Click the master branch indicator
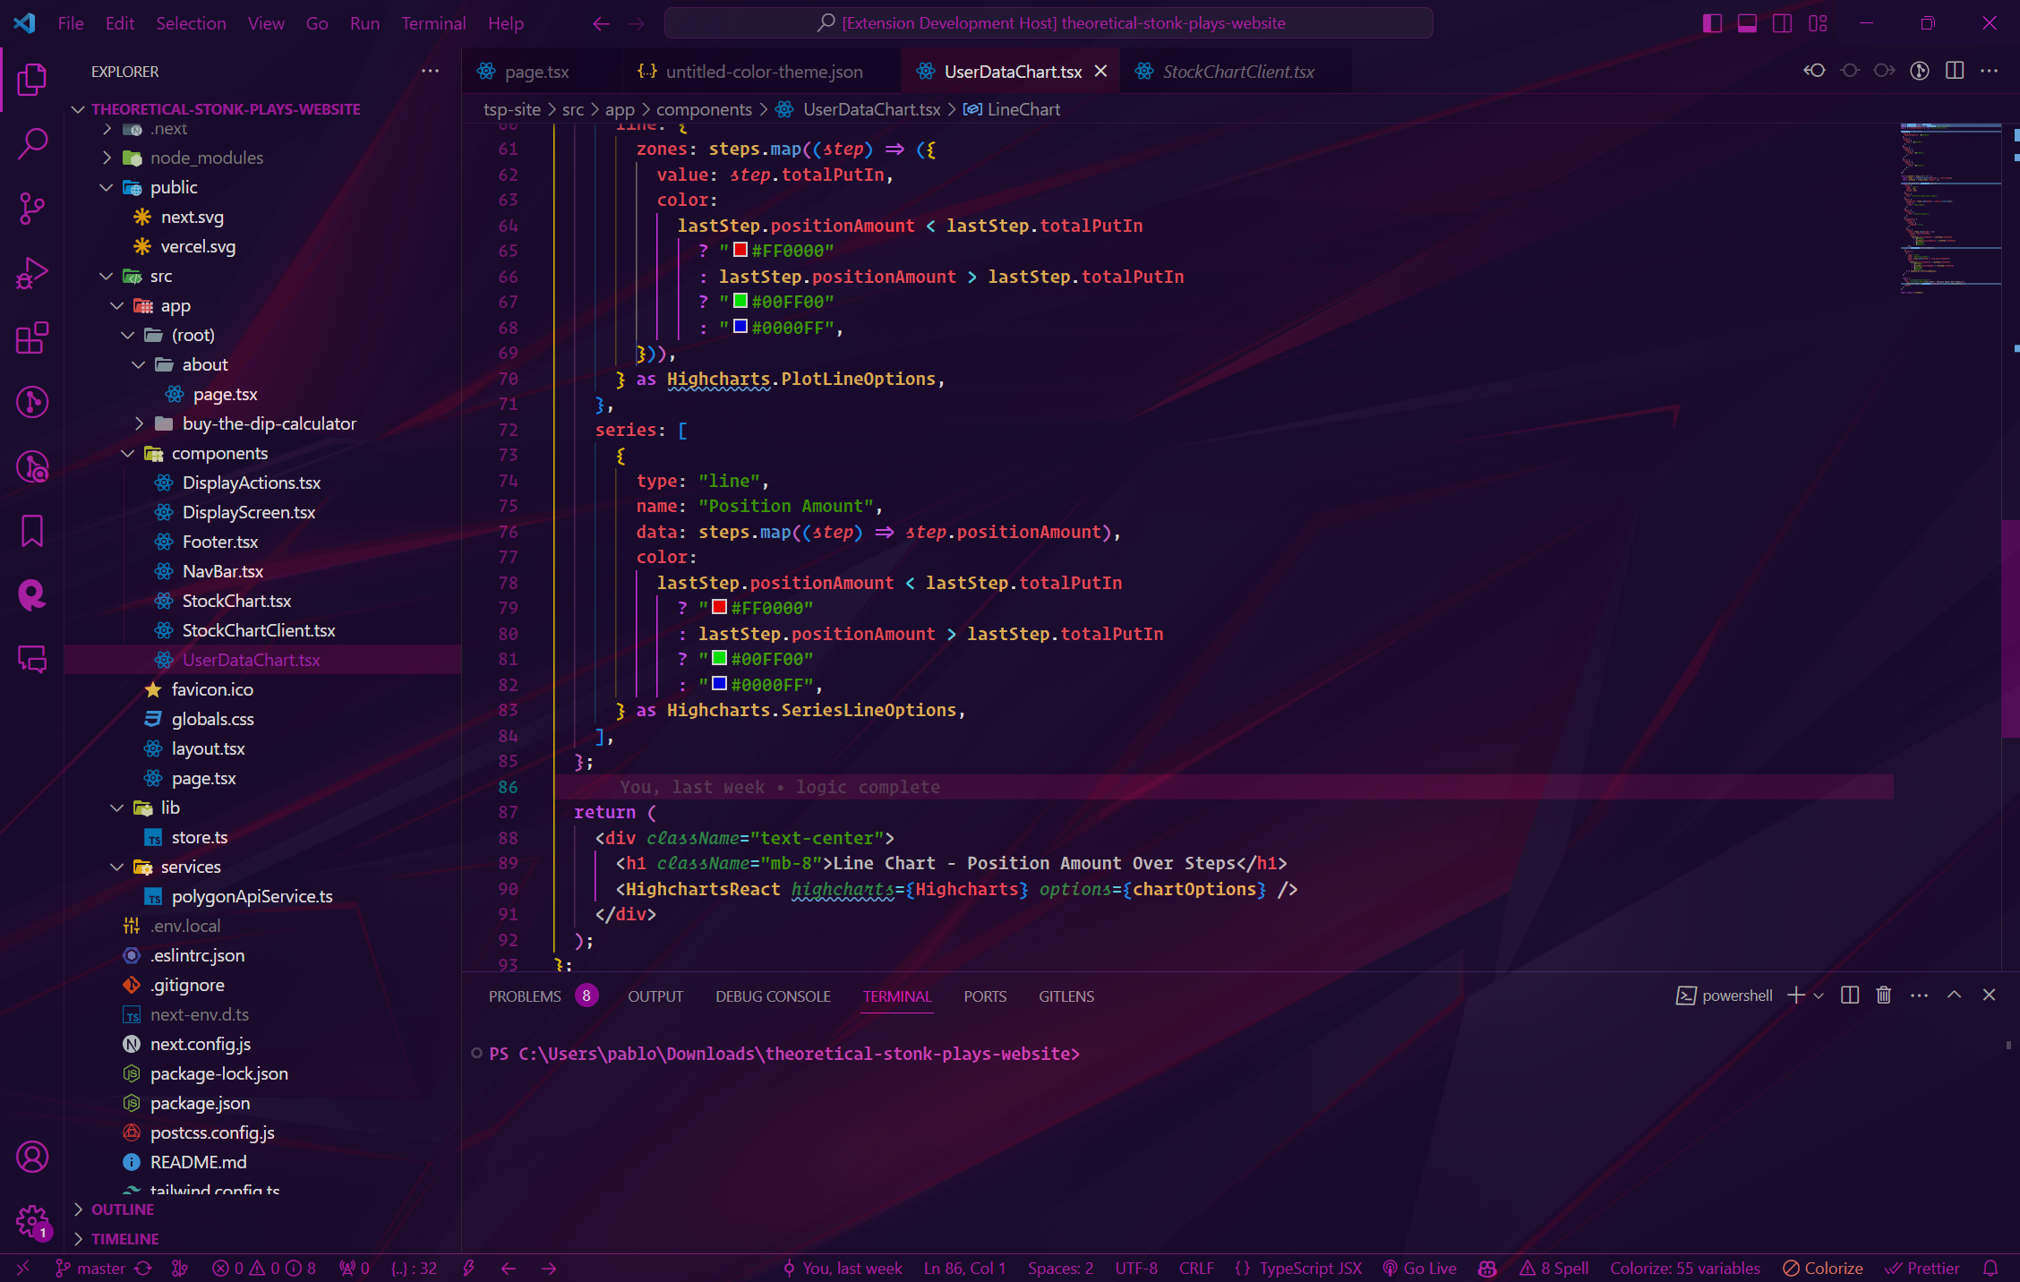 pyautogui.click(x=90, y=1268)
